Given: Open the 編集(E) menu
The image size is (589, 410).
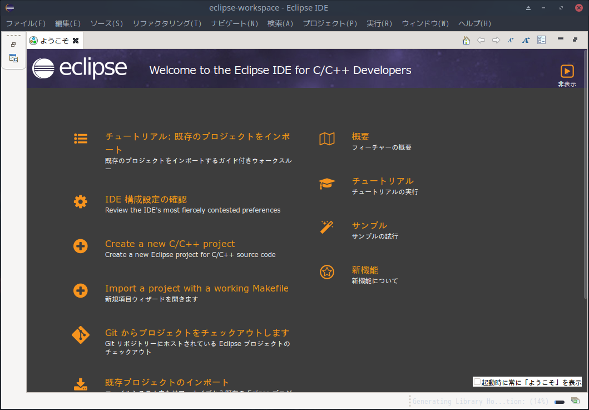Looking at the screenshot, I should (x=68, y=23).
